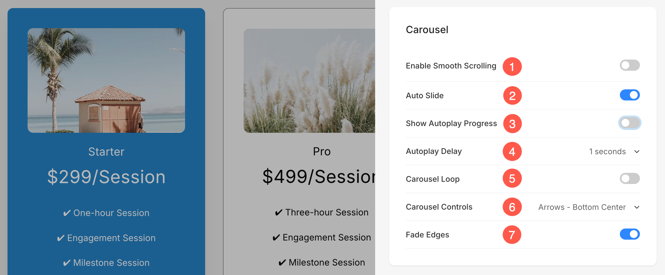Click the red number 3 marker
Screen dimensions: 665x275
512,124
